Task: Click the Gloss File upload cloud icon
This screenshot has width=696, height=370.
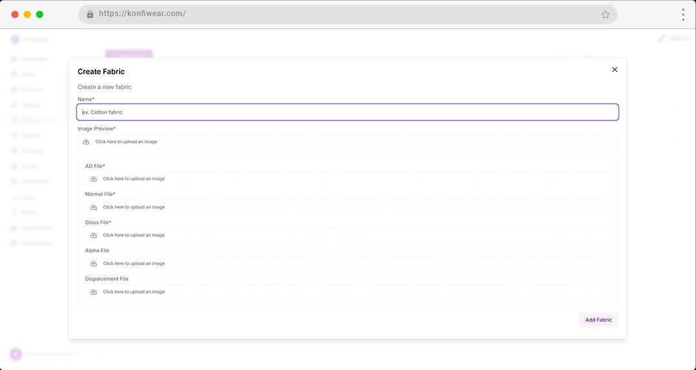Action: click(x=94, y=235)
